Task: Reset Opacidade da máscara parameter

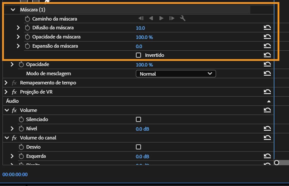Action: (267, 37)
